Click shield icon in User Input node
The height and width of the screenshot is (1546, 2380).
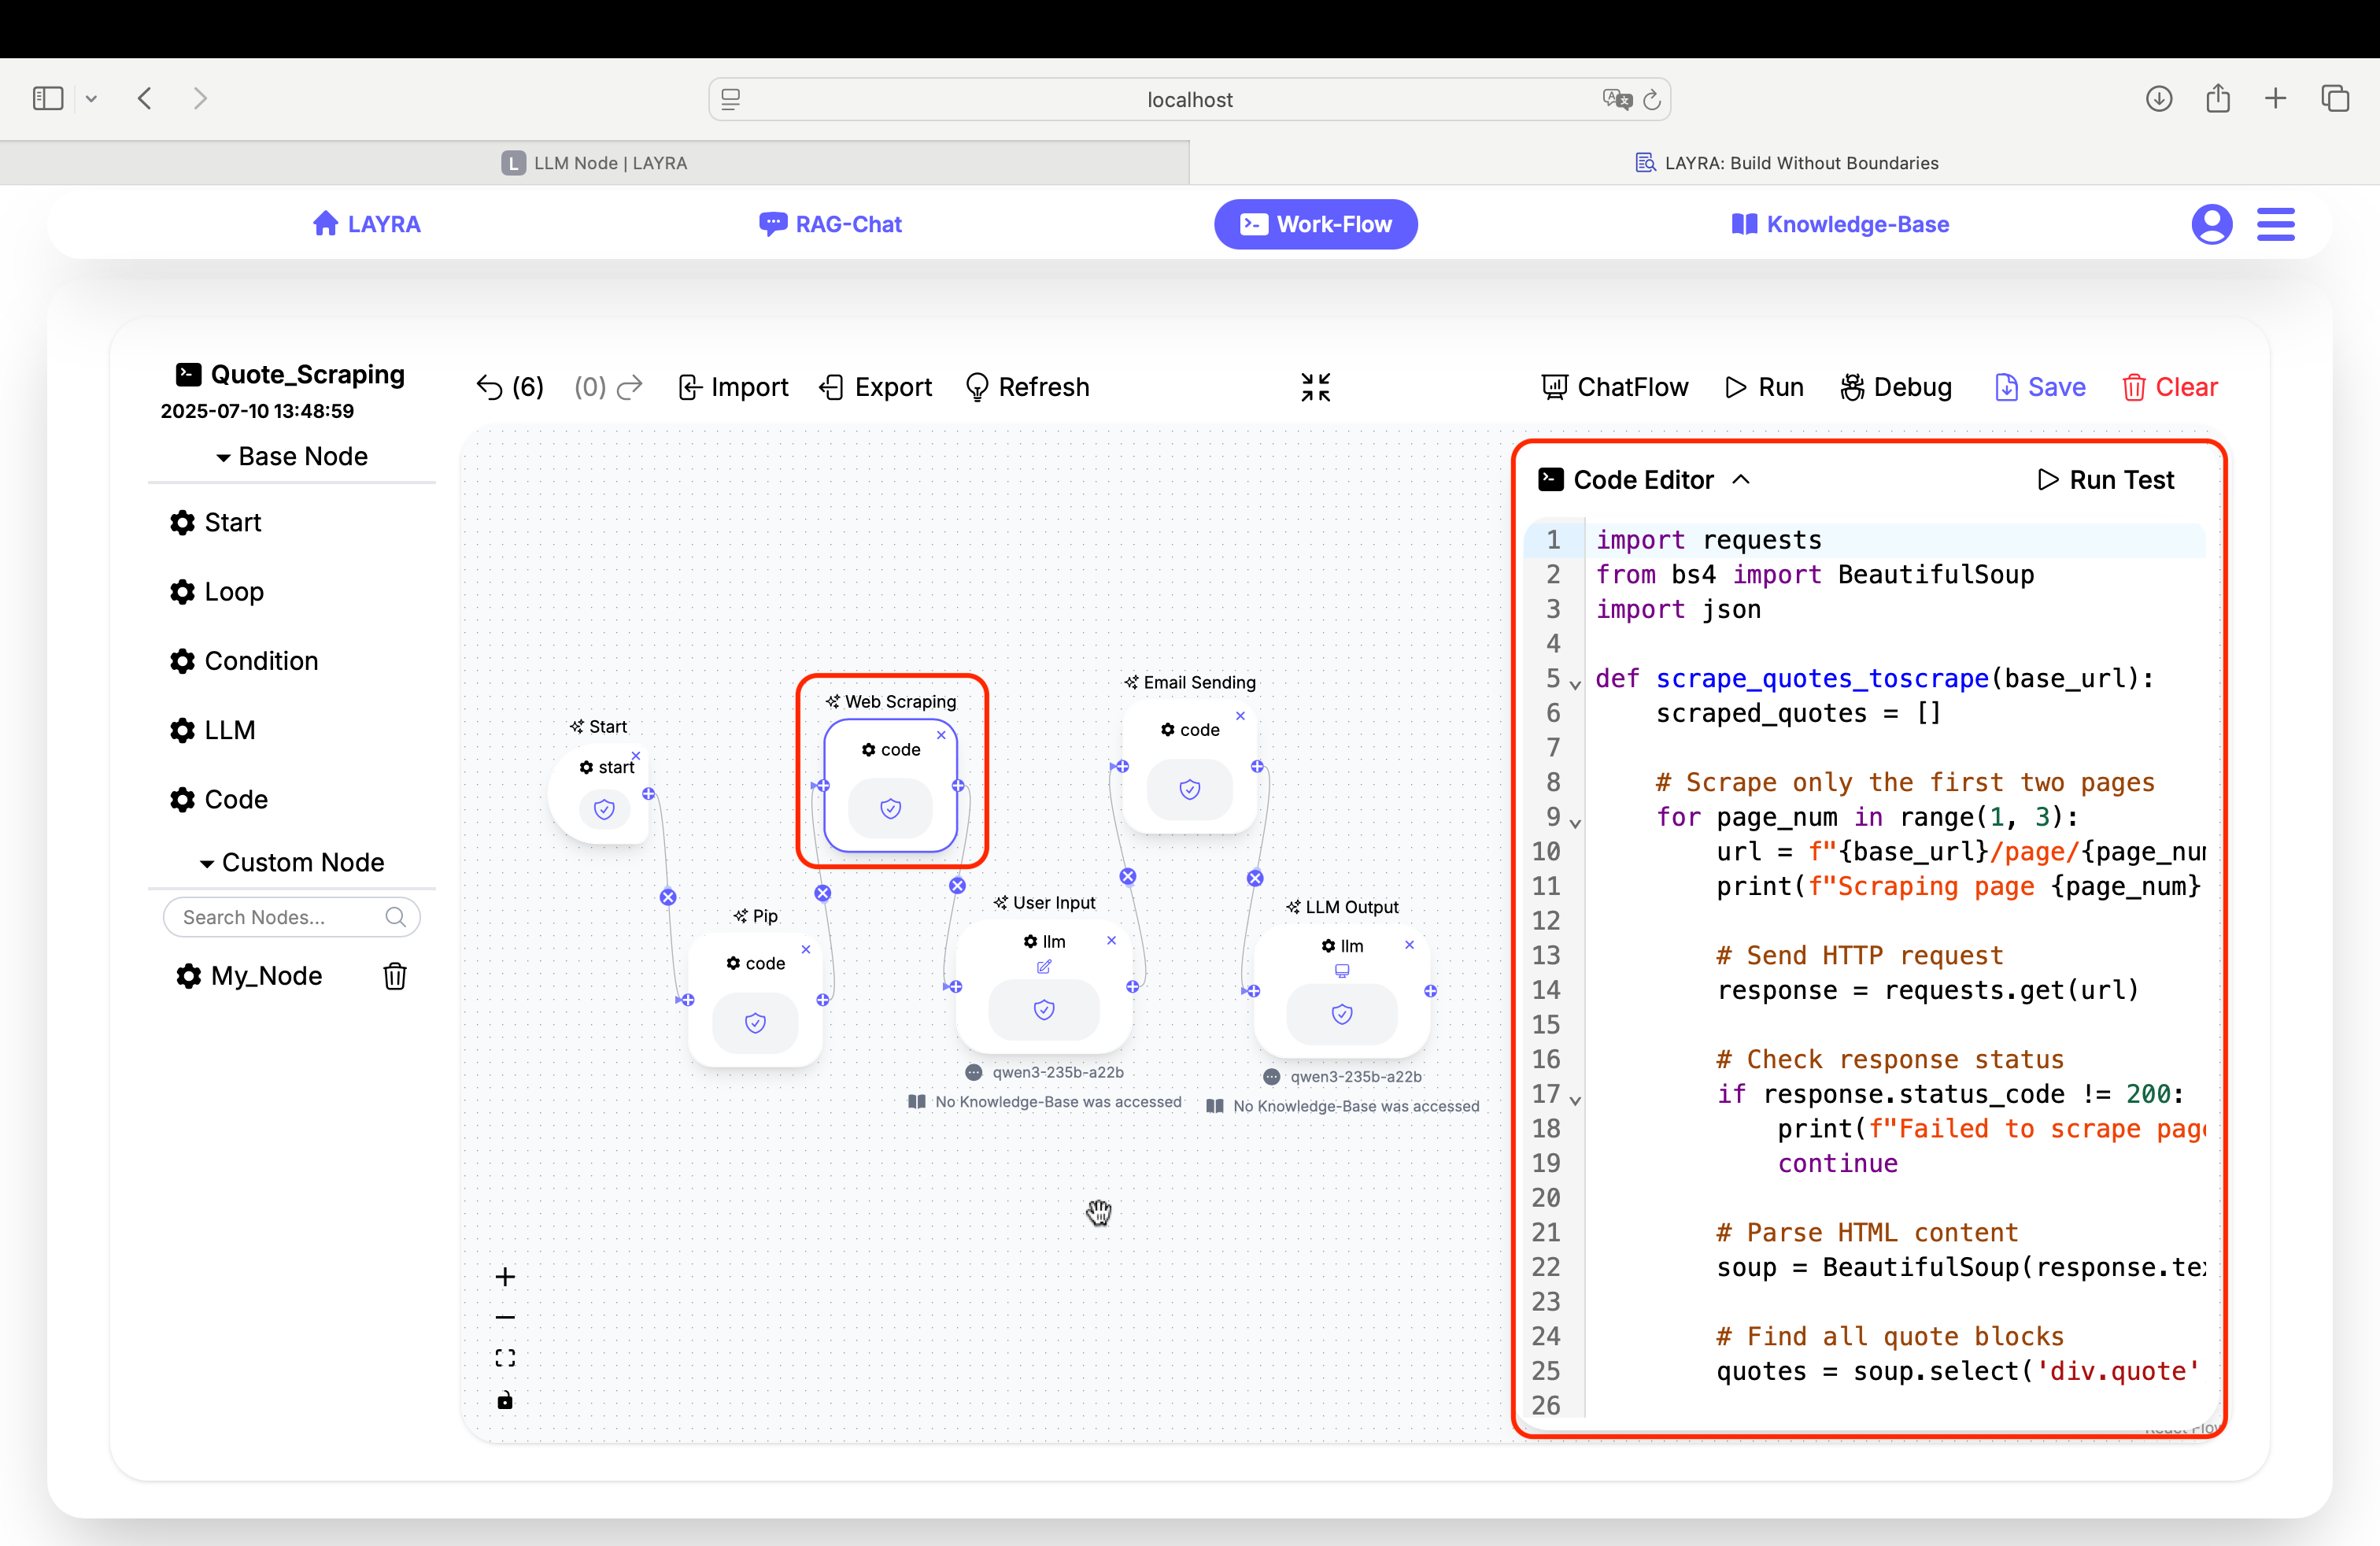(1044, 1010)
